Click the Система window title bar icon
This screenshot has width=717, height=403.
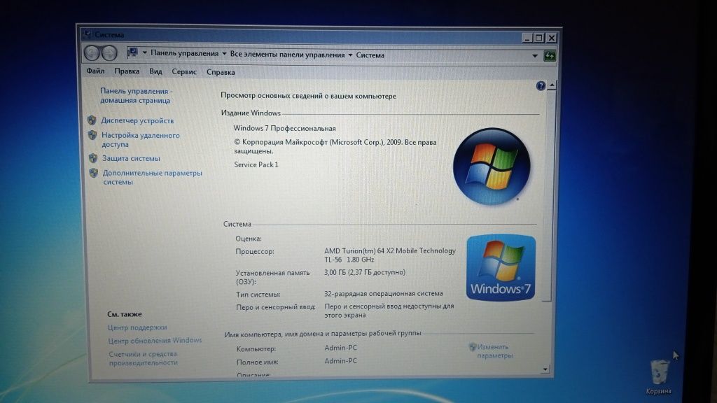click(x=86, y=34)
